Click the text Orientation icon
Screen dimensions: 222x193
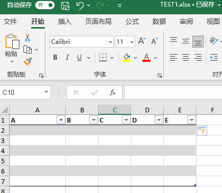[x=214, y=41]
